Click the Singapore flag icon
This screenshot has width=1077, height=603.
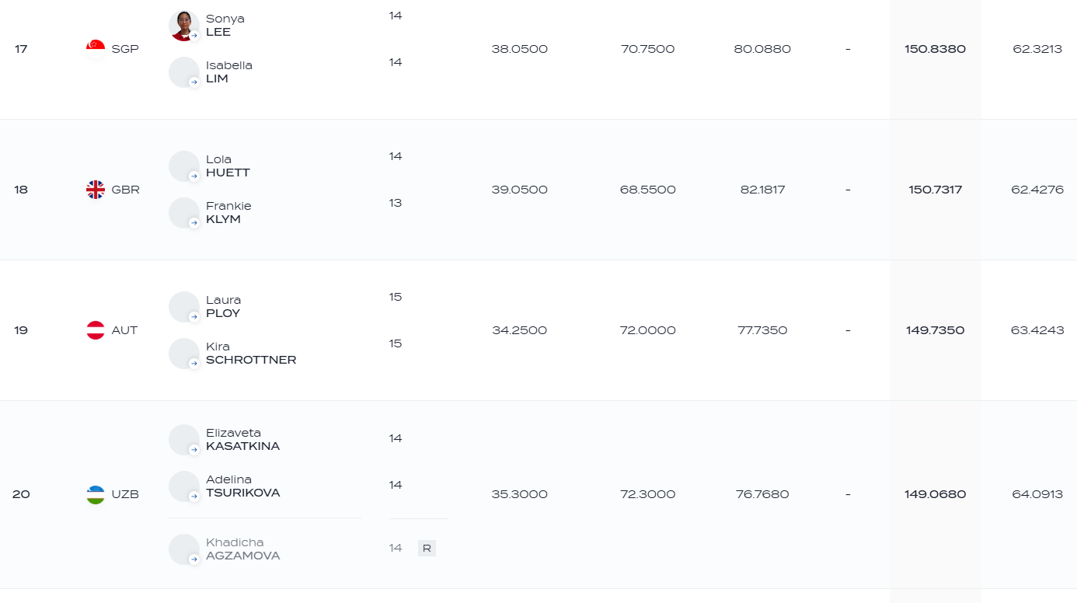96,49
